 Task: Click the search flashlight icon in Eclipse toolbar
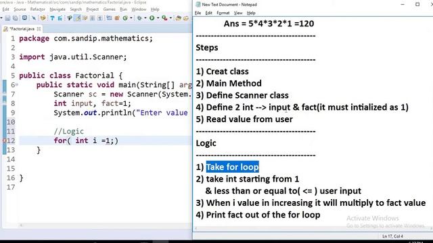(70, 18)
